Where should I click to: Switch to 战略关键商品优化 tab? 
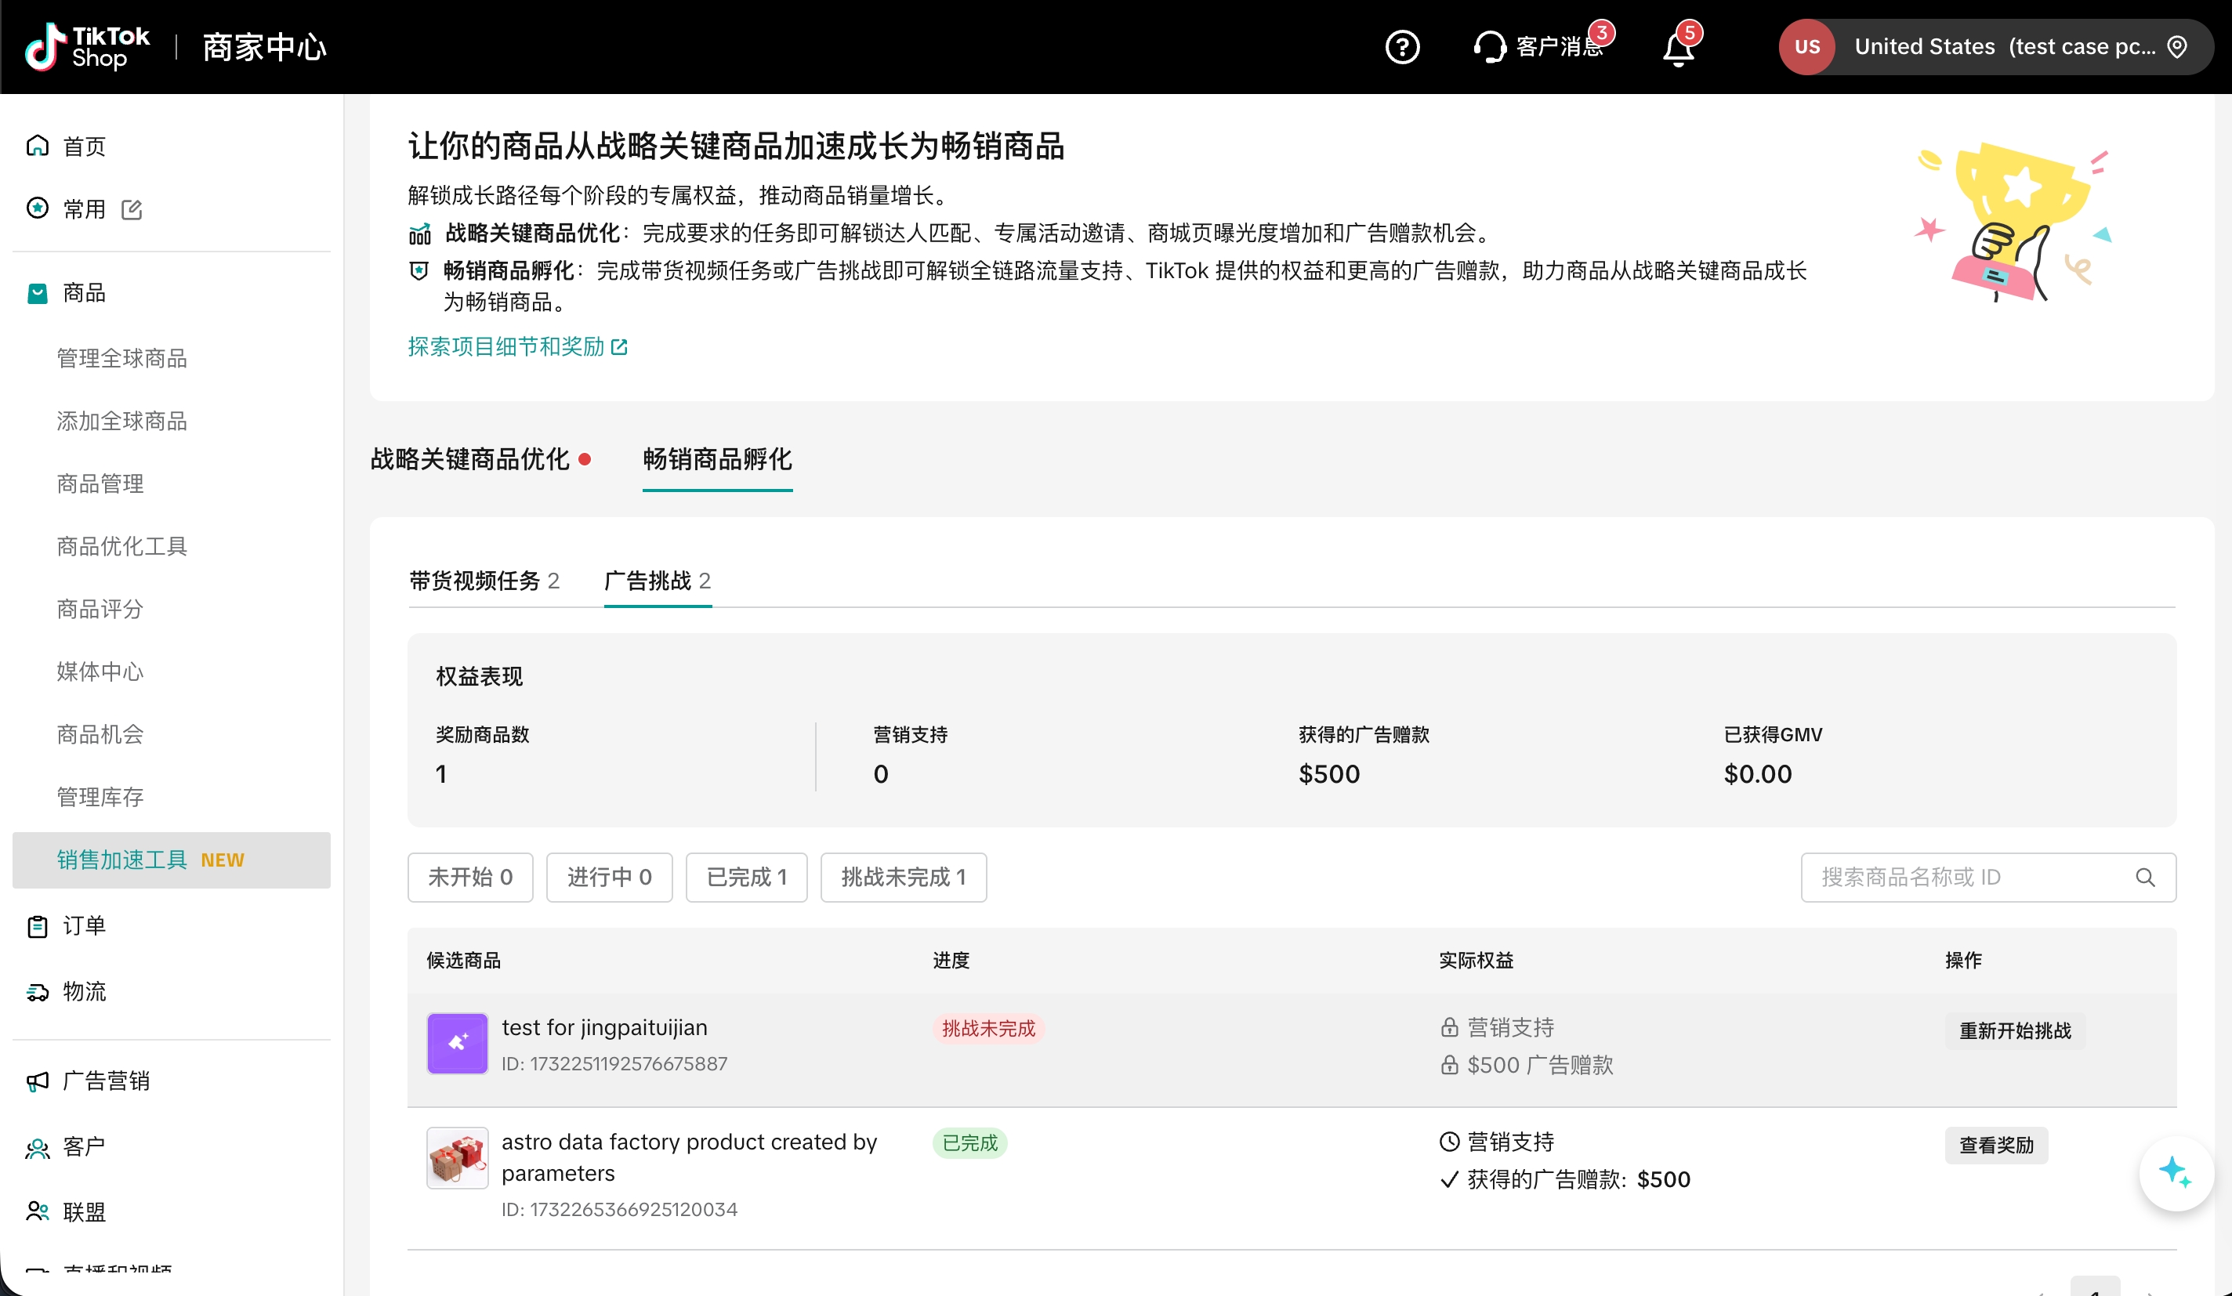click(469, 459)
